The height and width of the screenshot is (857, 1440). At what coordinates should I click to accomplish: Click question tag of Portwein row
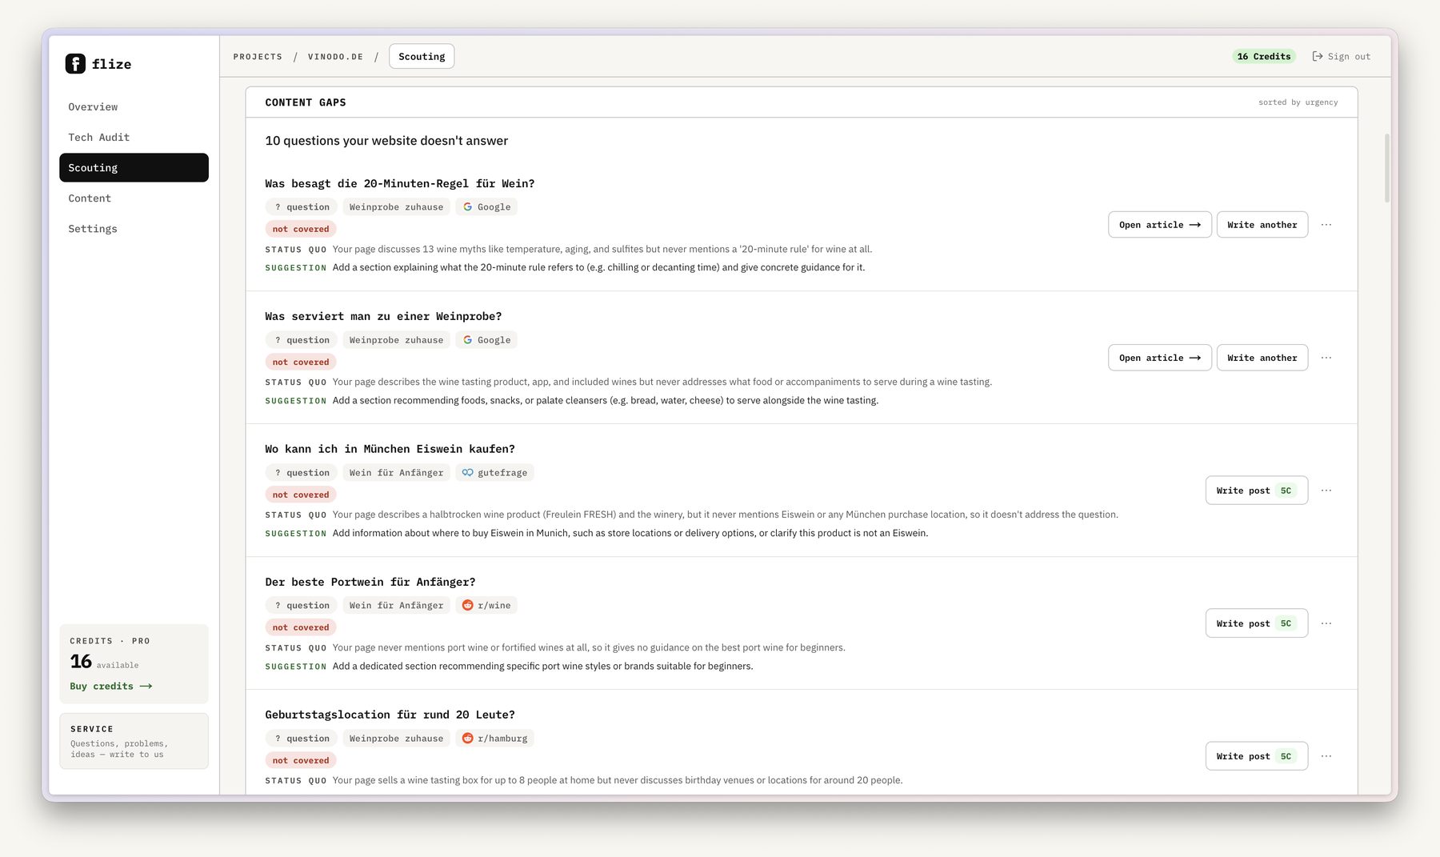(x=302, y=606)
